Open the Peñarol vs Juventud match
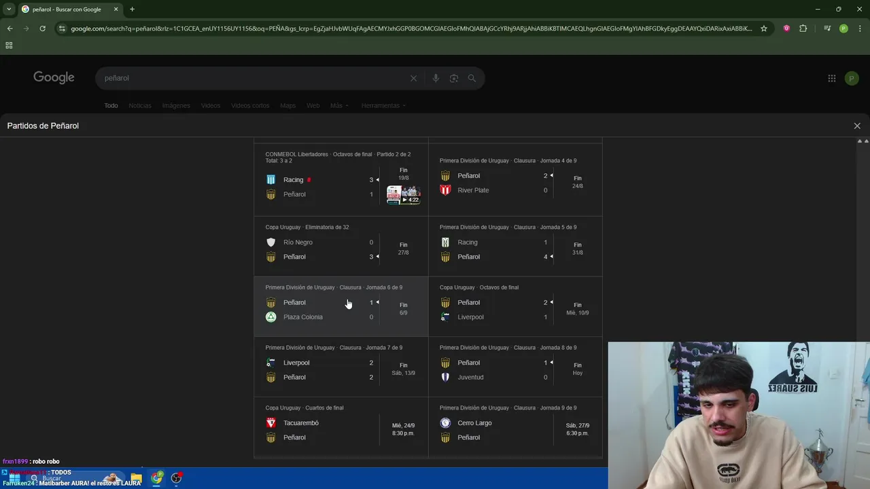 [515, 367]
